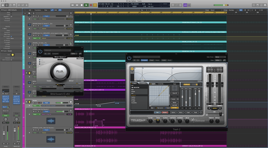The image size is (268, 148).
Task: Switch to the Stage 2 tab in Trash 2
Action: click(143, 83)
